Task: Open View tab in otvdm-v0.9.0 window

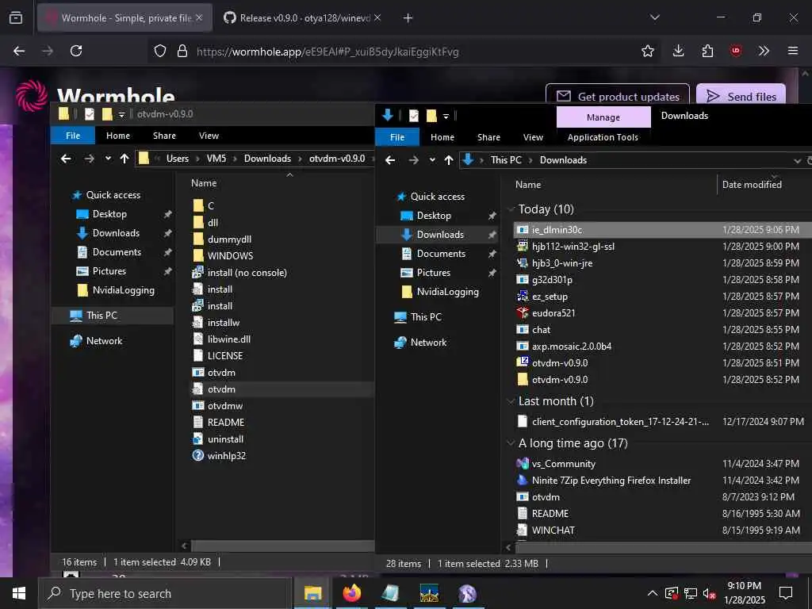Action: [x=209, y=136]
